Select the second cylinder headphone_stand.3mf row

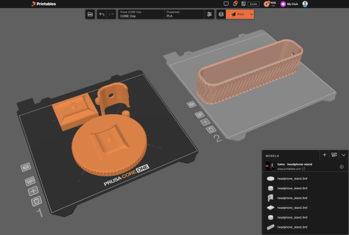pos(305,218)
